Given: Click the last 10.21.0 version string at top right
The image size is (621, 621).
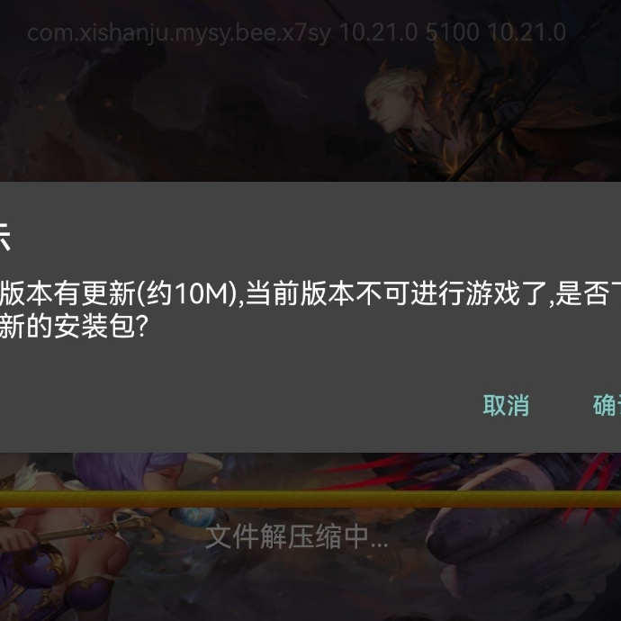Looking at the screenshot, I should (x=526, y=32).
